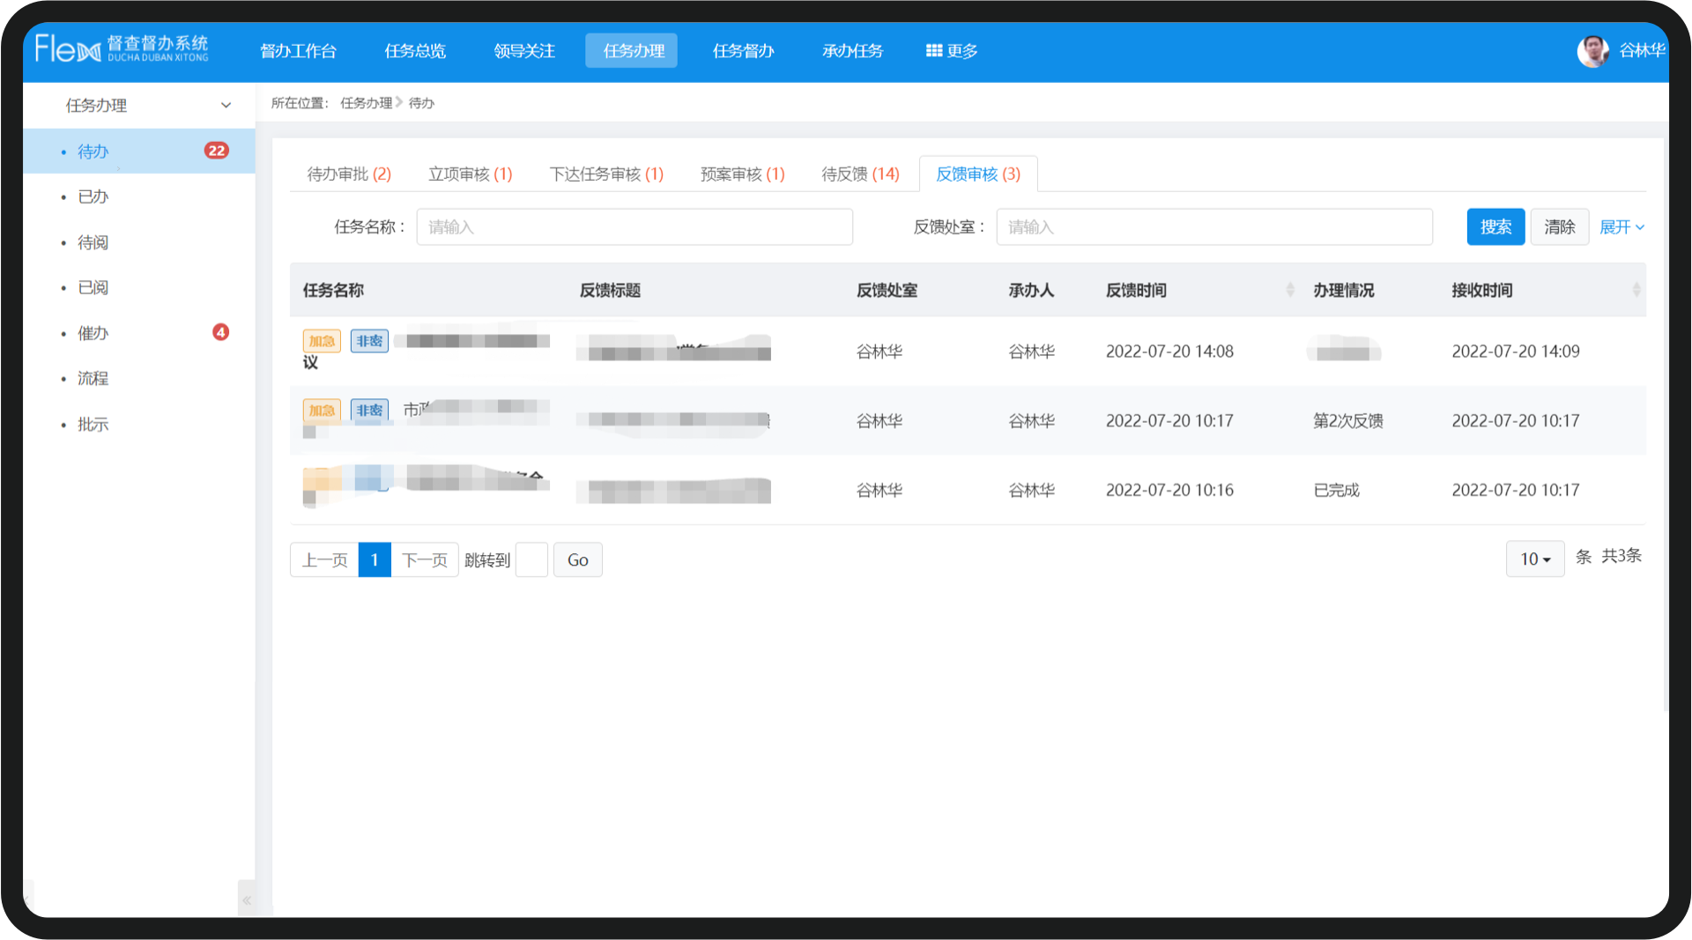Click the 共3条 total count text
This screenshot has width=1692, height=940.
[x=1621, y=556]
